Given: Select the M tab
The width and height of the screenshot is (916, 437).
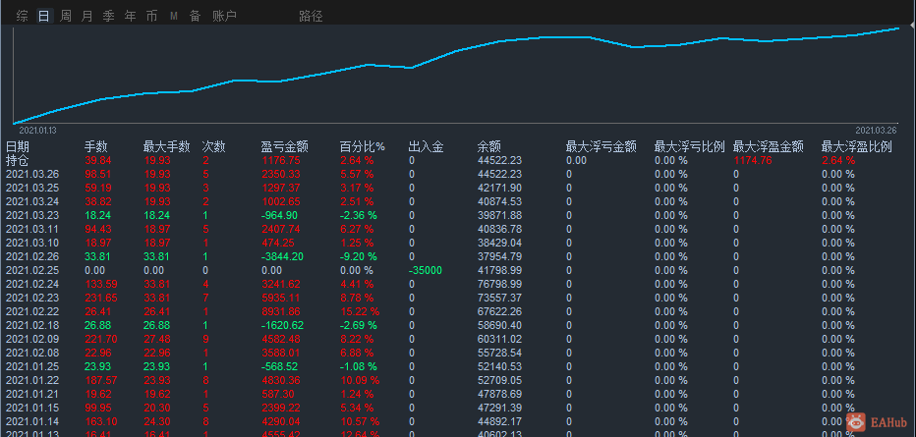Looking at the screenshot, I should point(174,17).
